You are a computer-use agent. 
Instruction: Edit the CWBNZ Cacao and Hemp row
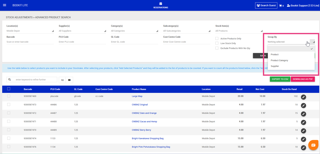[303, 122]
